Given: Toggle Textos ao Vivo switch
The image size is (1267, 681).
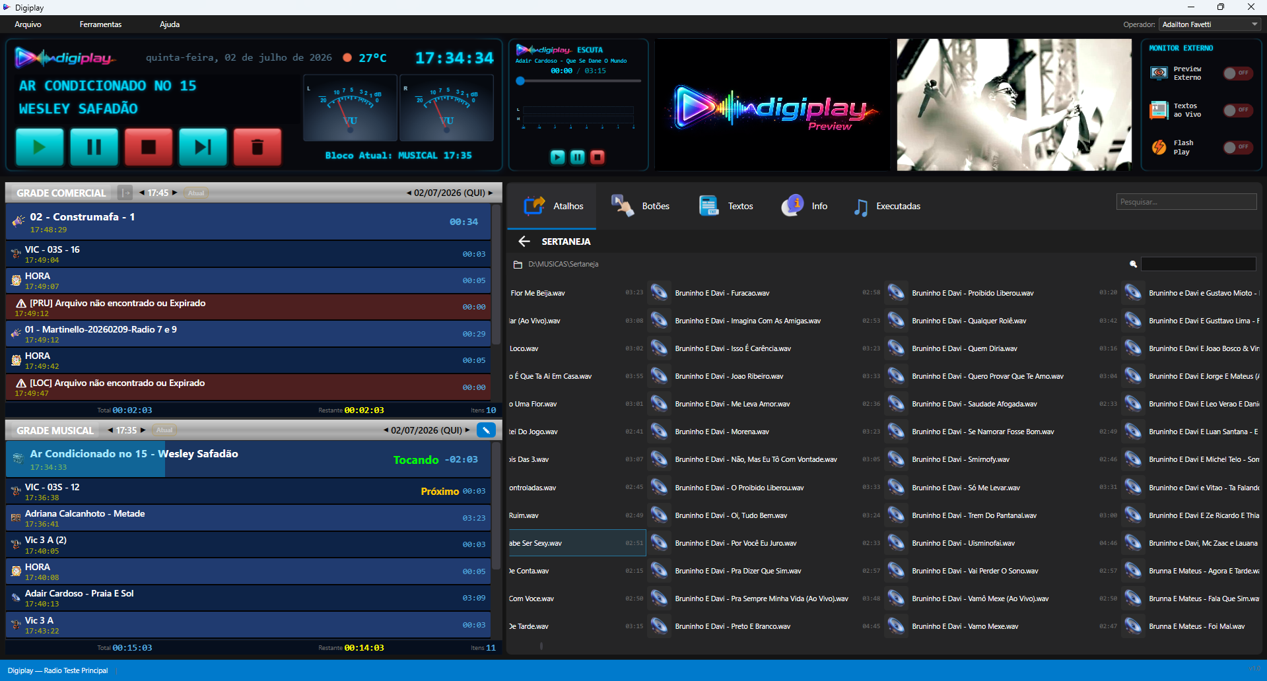Looking at the screenshot, I should 1237,110.
